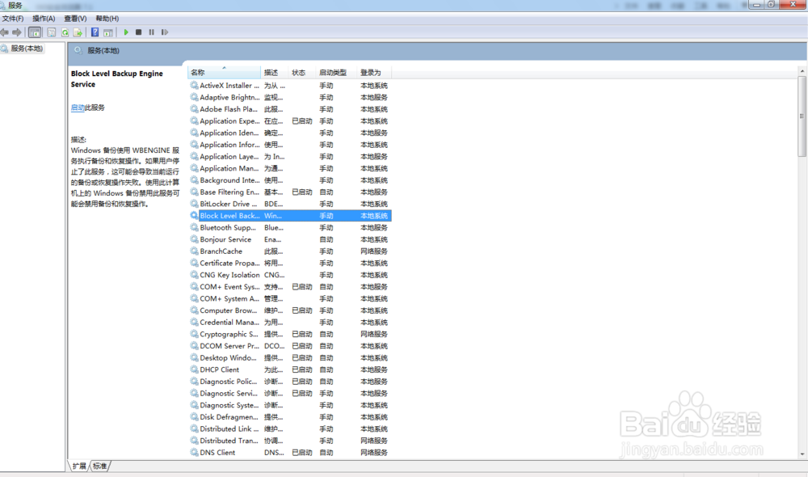This screenshot has height=477, width=808.
Task: Sort by 状态 column header
Action: [302, 73]
